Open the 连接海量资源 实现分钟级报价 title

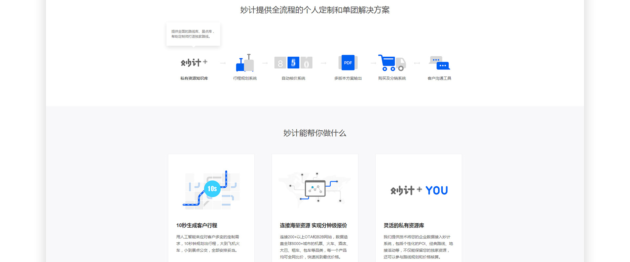(x=313, y=225)
